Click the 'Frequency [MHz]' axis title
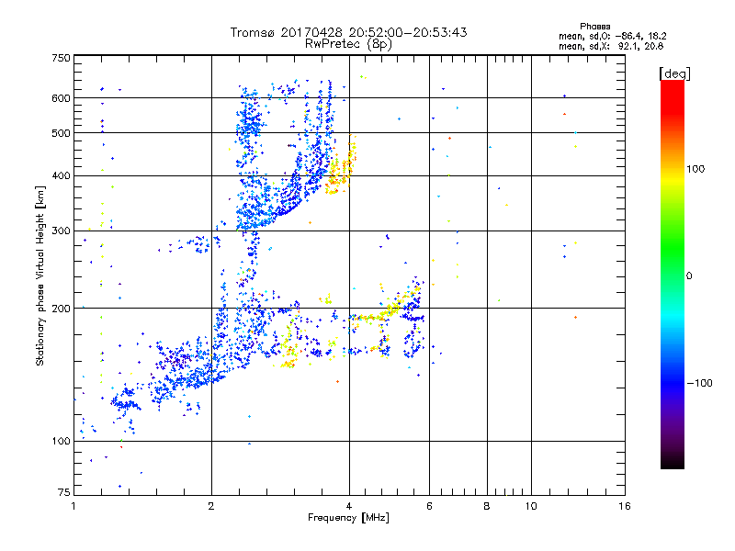The width and height of the screenshot is (735, 551). [348, 518]
